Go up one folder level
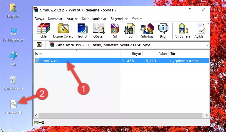This screenshot has width=226, height=132. pos(39,45)
